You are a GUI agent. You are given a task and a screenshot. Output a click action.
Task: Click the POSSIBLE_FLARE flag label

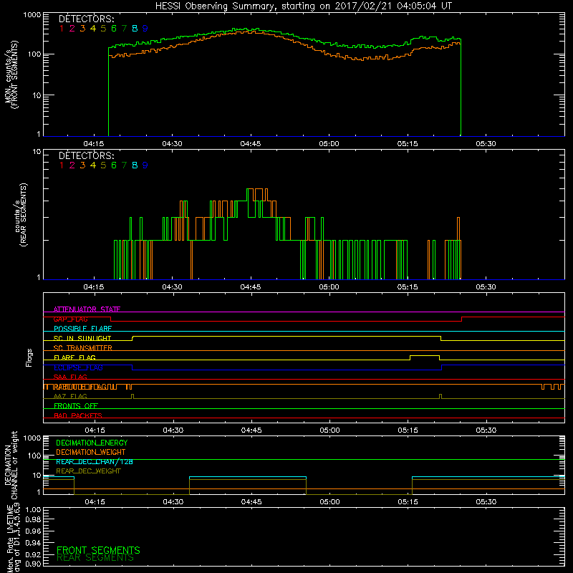[x=82, y=329]
